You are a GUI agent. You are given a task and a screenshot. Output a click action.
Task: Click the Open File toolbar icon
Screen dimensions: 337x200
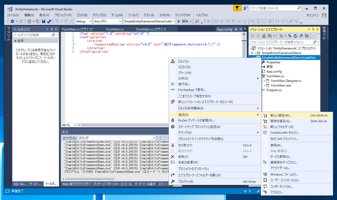click(x=38, y=21)
